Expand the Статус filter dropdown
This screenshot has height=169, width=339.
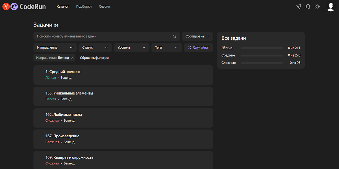pyautogui.click(x=95, y=48)
